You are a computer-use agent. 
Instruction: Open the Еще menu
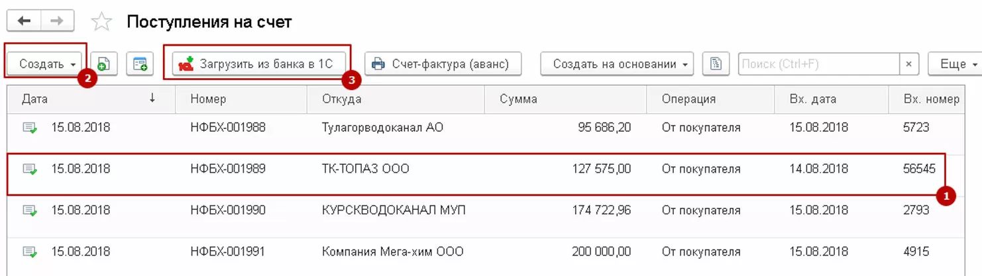point(958,64)
